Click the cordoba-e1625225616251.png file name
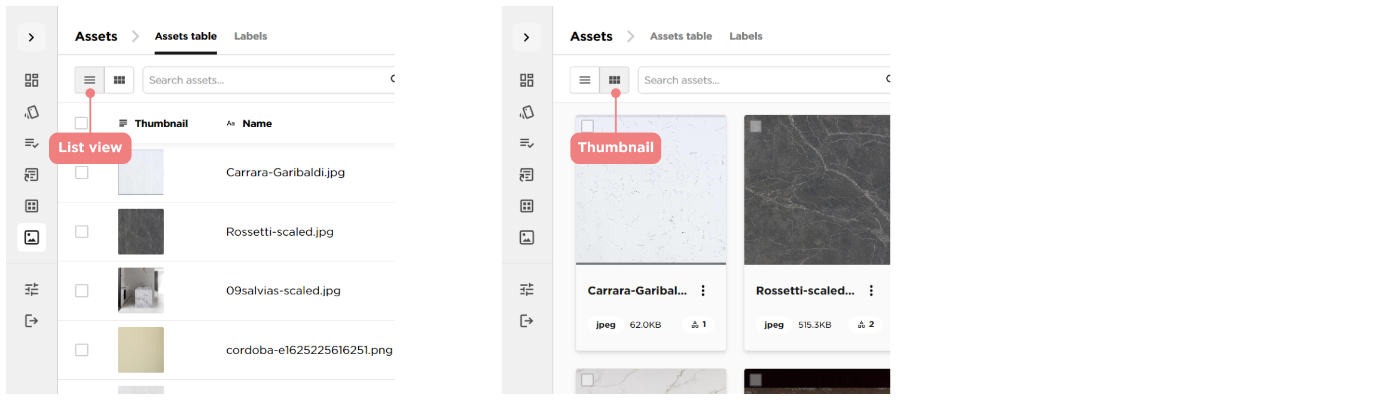 pyautogui.click(x=309, y=350)
